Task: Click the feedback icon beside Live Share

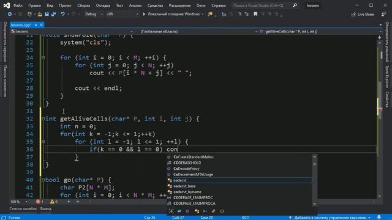Action: pos(383,15)
